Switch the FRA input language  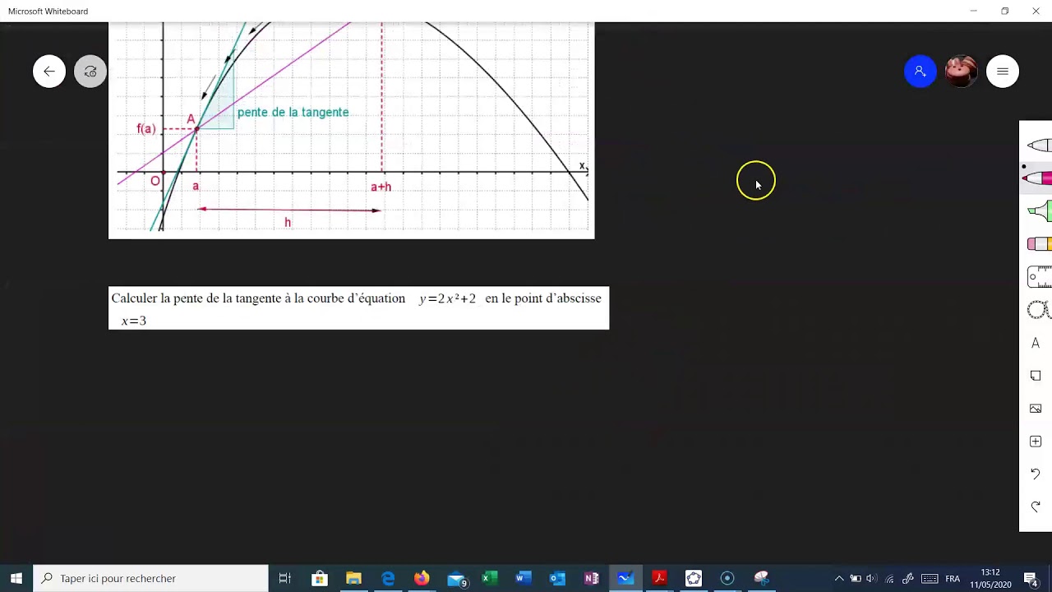pos(953,578)
